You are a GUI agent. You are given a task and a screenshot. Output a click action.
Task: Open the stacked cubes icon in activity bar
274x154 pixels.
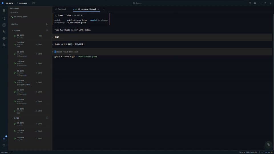click(4, 38)
